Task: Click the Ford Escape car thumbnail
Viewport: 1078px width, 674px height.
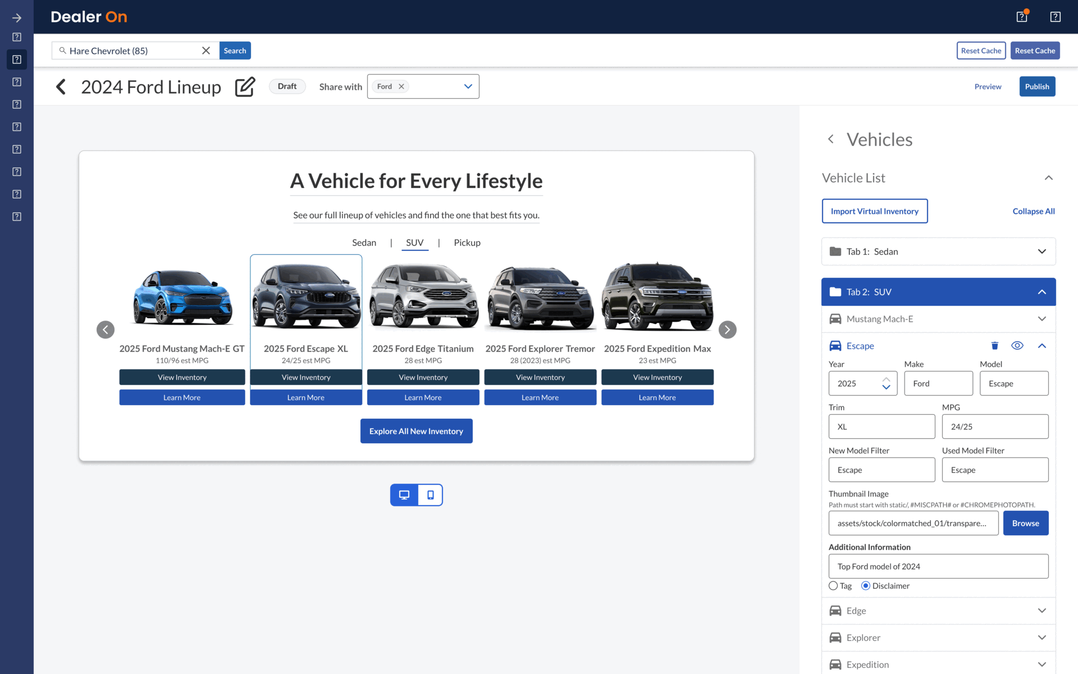Action: (306, 296)
